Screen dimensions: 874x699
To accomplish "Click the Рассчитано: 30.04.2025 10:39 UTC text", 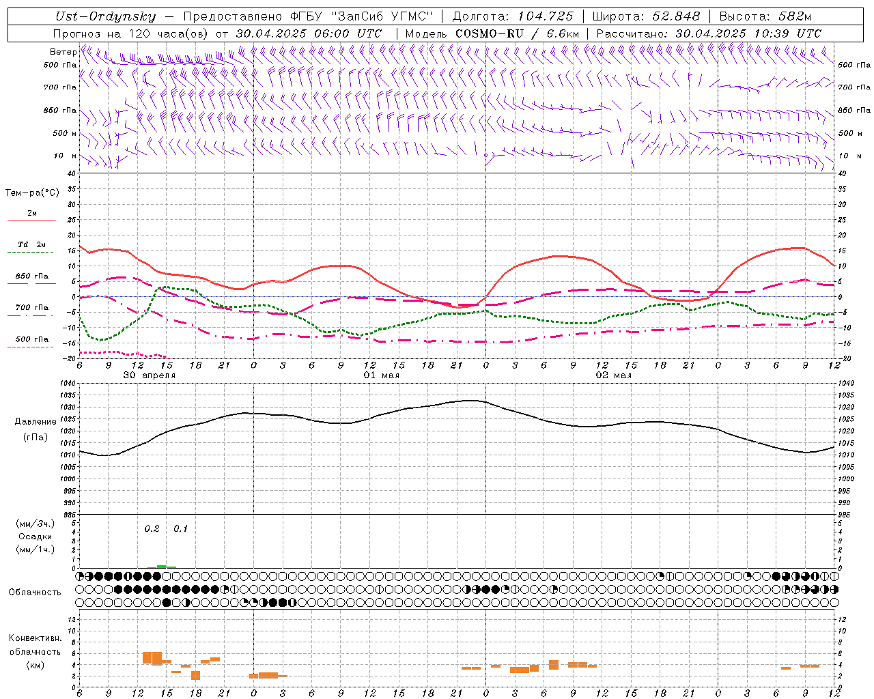I will (x=709, y=33).
